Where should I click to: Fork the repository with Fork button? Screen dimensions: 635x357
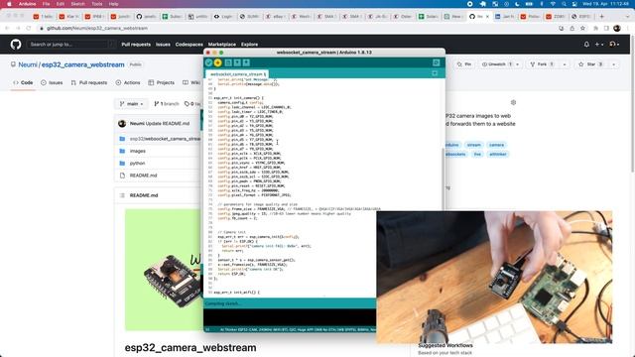543,64
